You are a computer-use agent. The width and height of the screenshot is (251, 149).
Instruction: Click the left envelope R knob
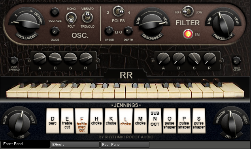[86, 59]
